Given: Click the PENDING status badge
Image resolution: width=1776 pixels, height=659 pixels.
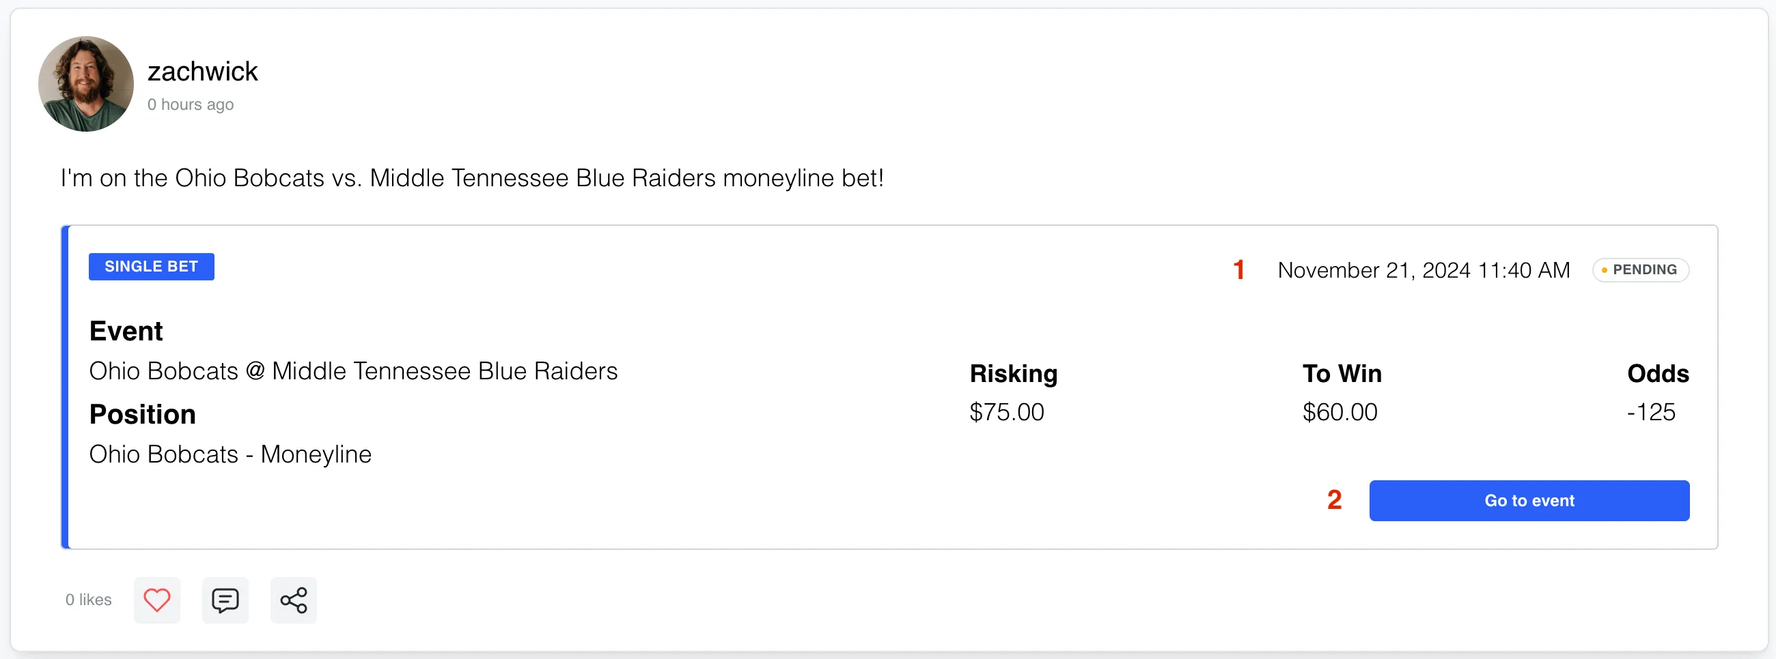Looking at the screenshot, I should click(x=1640, y=269).
